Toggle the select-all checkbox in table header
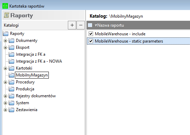The height and width of the screenshot is (135, 190). tap(90, 25)
